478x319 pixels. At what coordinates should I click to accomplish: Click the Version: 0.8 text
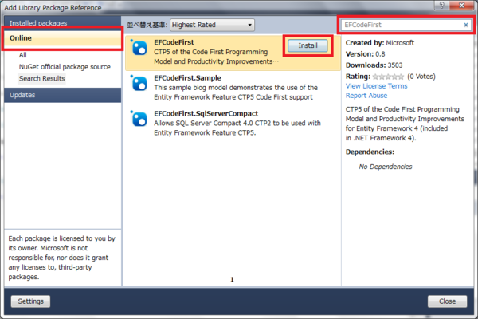pyautogui.click(x=365, y=54)
